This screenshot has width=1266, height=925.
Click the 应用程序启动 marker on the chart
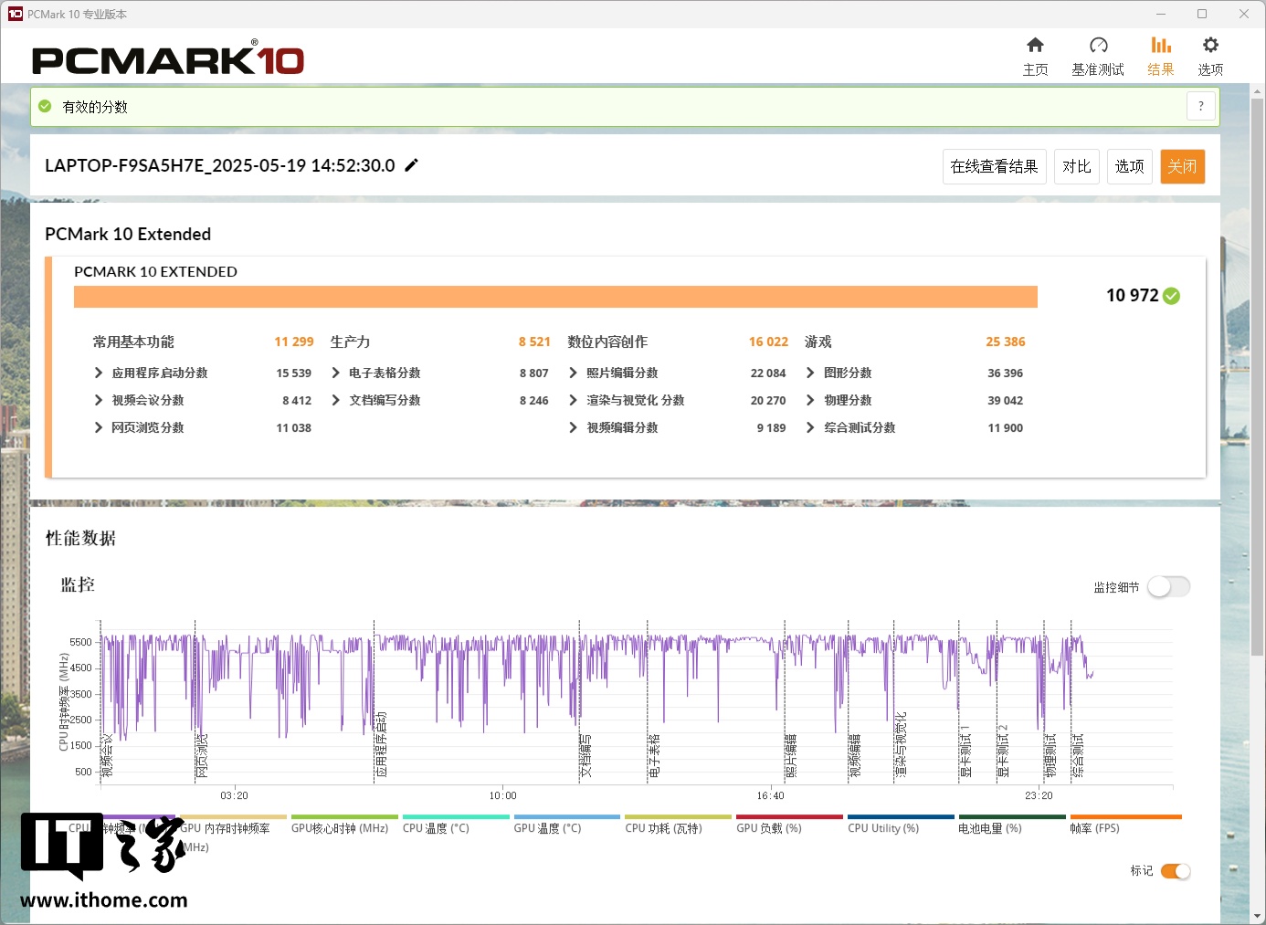point(381,744)
